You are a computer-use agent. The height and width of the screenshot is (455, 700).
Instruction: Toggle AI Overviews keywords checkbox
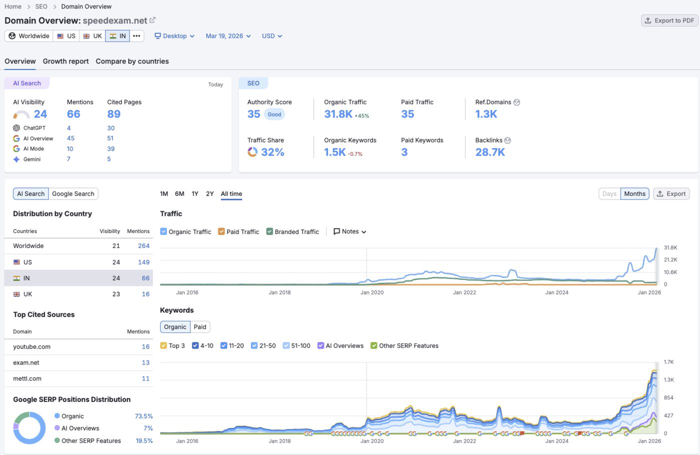coord(320,345)
